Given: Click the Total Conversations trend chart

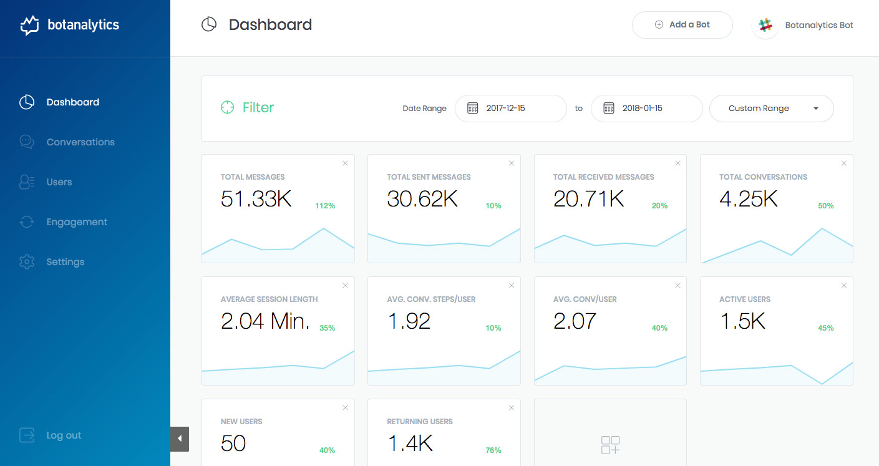Looking at the screenshot, I should point(777,245).
